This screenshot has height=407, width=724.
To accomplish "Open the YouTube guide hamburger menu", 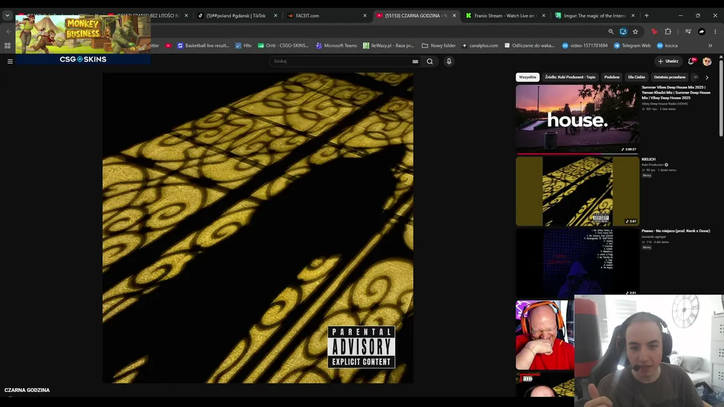I will pos(10,61).
